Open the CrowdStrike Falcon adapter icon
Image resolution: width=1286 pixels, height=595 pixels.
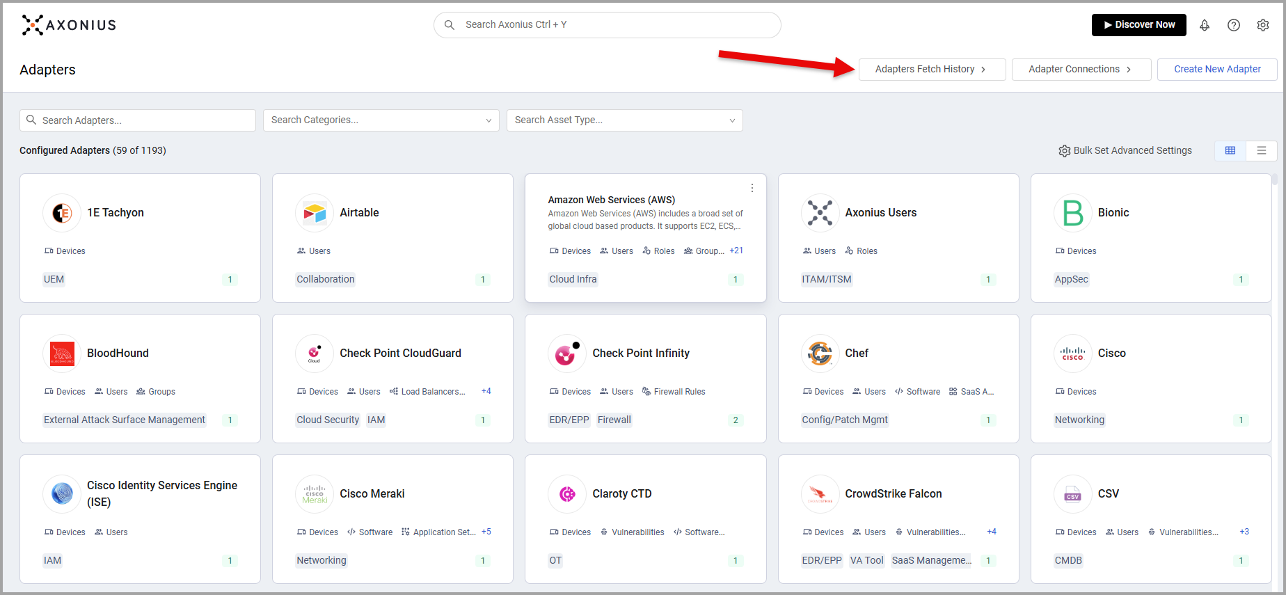[x=820, y=494]
